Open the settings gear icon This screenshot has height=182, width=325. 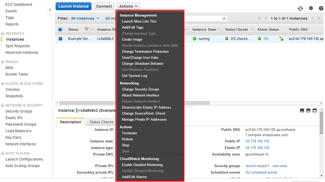[311, 8]
